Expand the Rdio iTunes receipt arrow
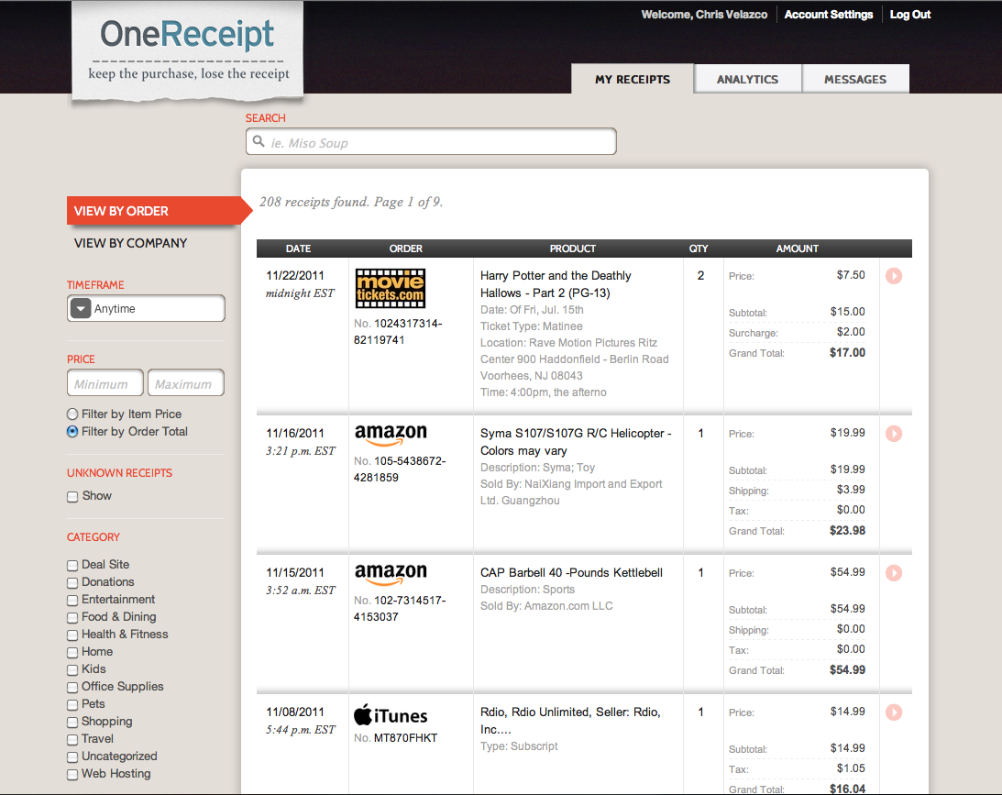The image size is (1002, 795). (893, 712)
